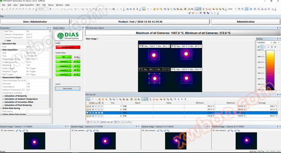Select the ellipse ROI tool in top toolbar
281x153 pixels.
click(157, 9)
